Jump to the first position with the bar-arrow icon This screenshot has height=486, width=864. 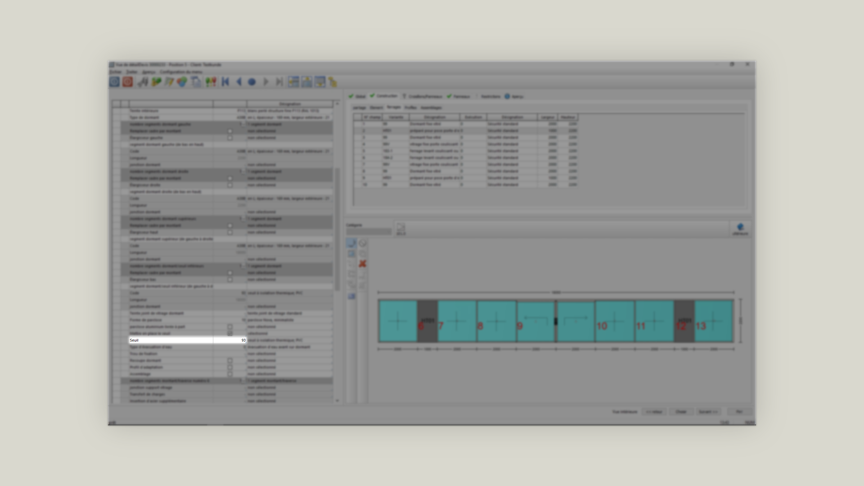(x=225, y=81)
